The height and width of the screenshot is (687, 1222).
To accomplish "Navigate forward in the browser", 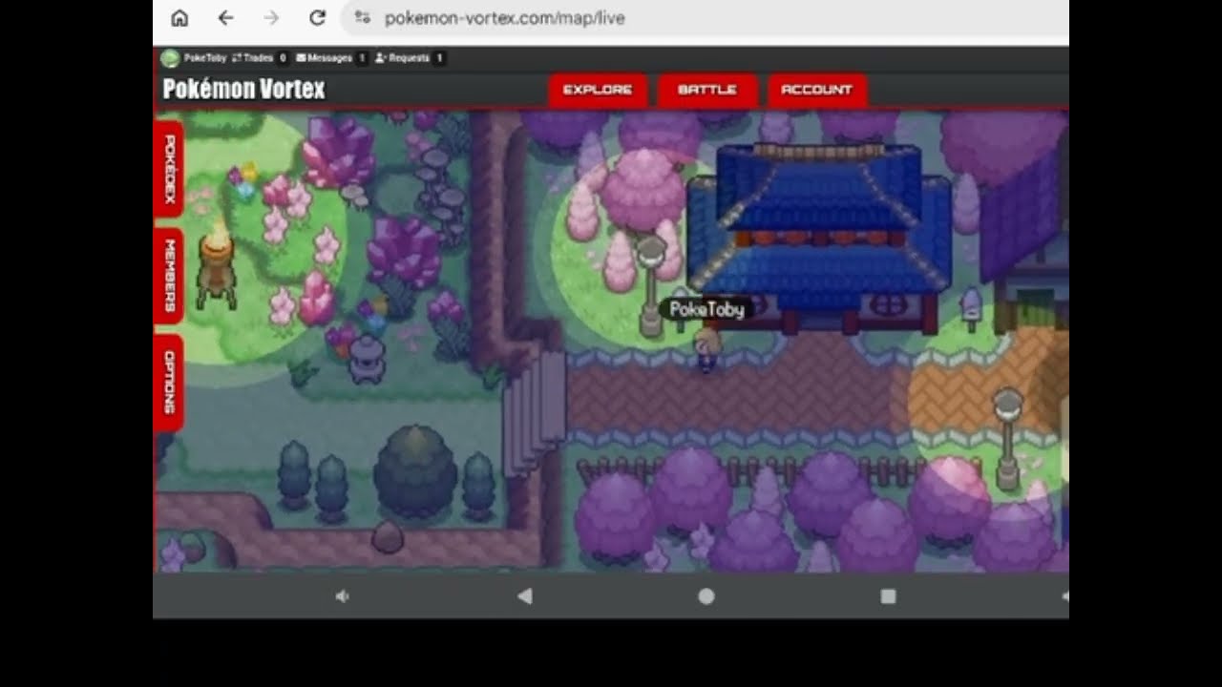I will coord(271,17).
